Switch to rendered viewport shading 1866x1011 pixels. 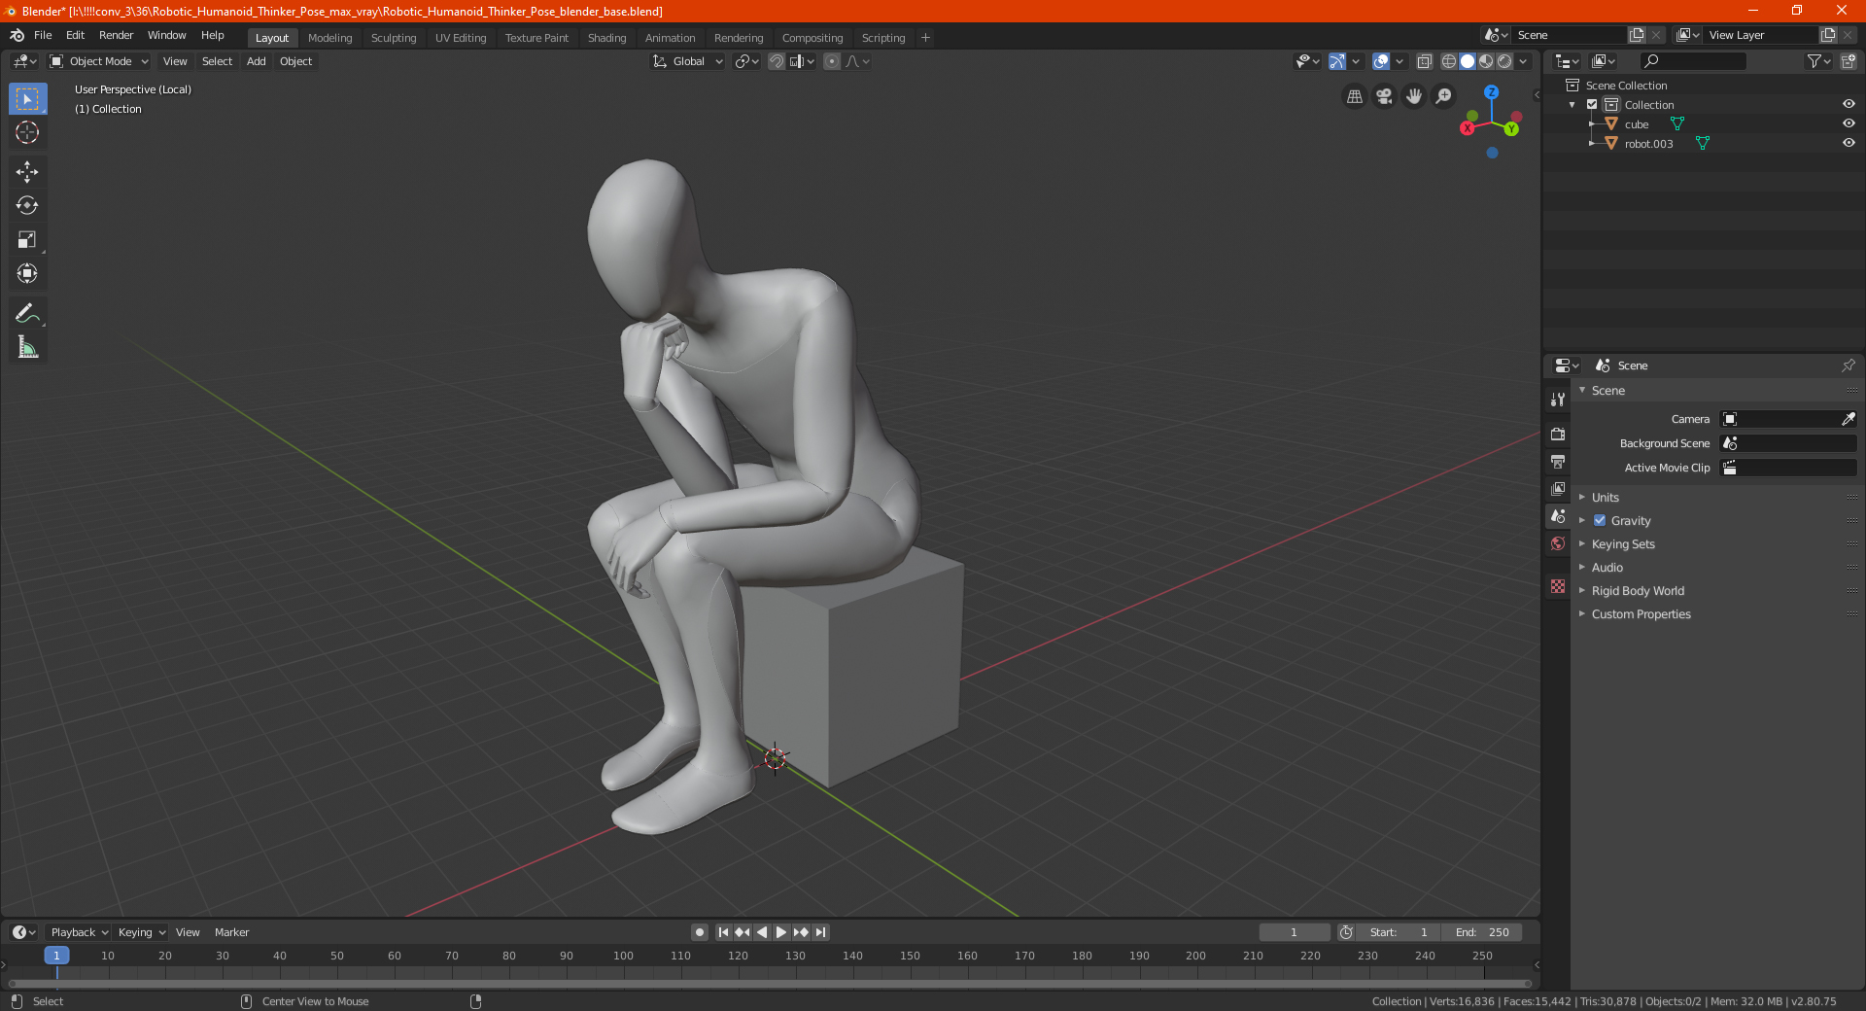click(1504, 61)
